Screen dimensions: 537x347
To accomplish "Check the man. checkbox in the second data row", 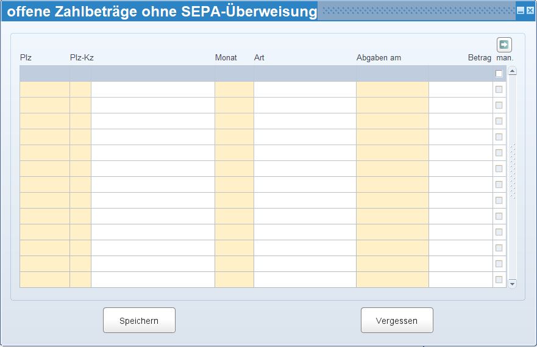I will (x=499, y=106).
